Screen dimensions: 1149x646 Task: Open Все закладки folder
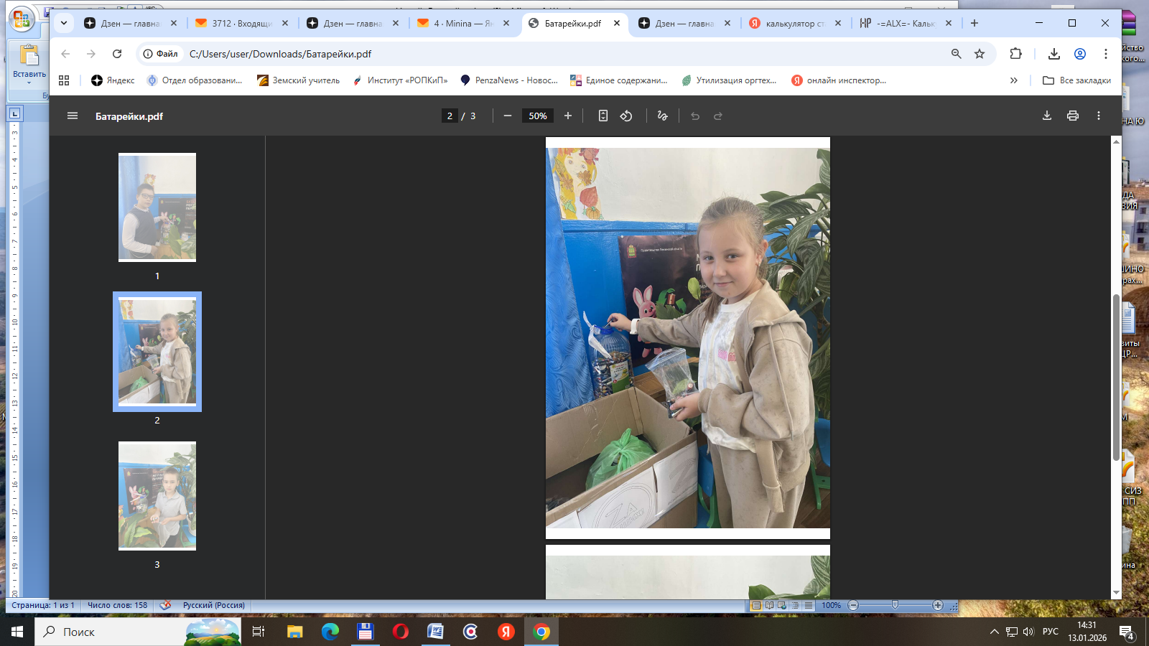click(1076, 80)
